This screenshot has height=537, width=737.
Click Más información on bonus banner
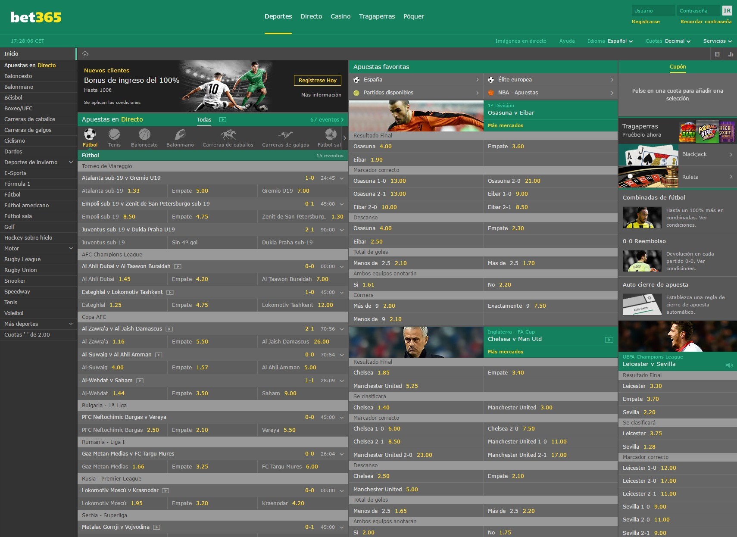(321, 95)
